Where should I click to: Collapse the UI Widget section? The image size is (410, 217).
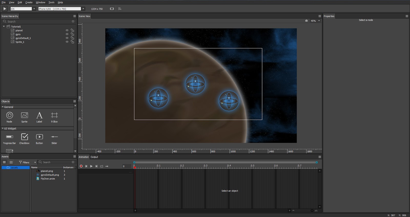(3, 128)
